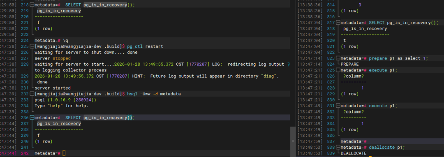This screenshot has width=444, height=157.
Task: Click the line number 839 in the gutter
Action: click(x=331, y=153)
